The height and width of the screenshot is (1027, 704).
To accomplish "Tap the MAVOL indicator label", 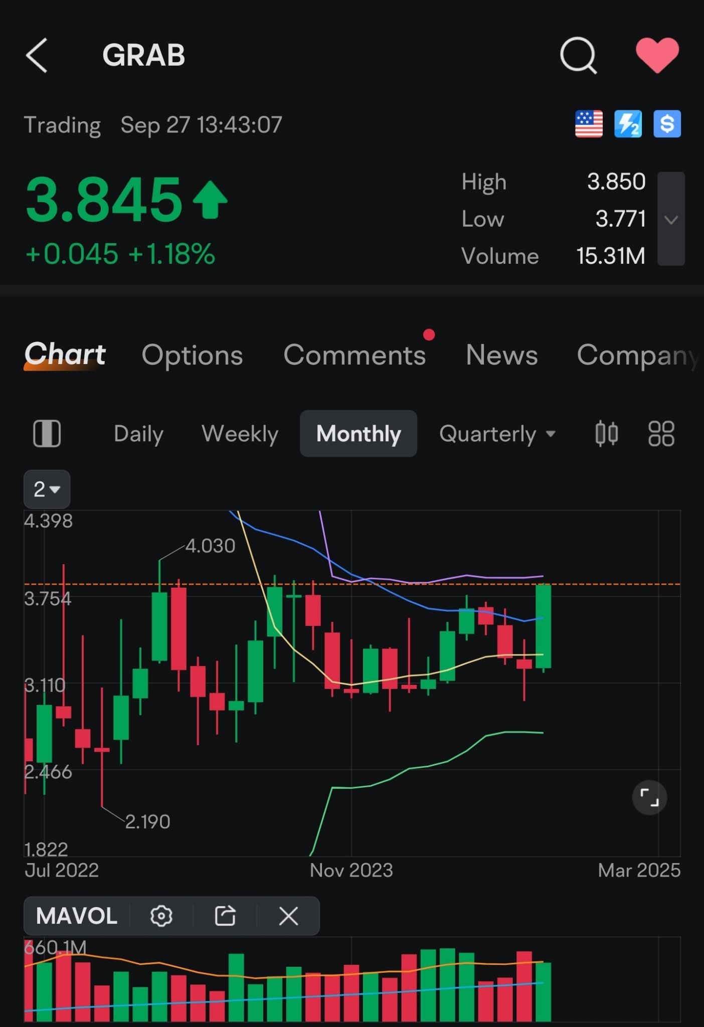I will tap(77, 916).
